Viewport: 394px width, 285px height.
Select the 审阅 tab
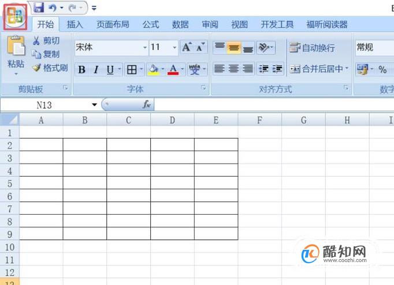(210, 24)
